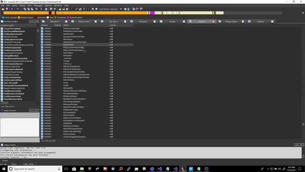Close the Structures tab
305x172 pixels.
154,21
